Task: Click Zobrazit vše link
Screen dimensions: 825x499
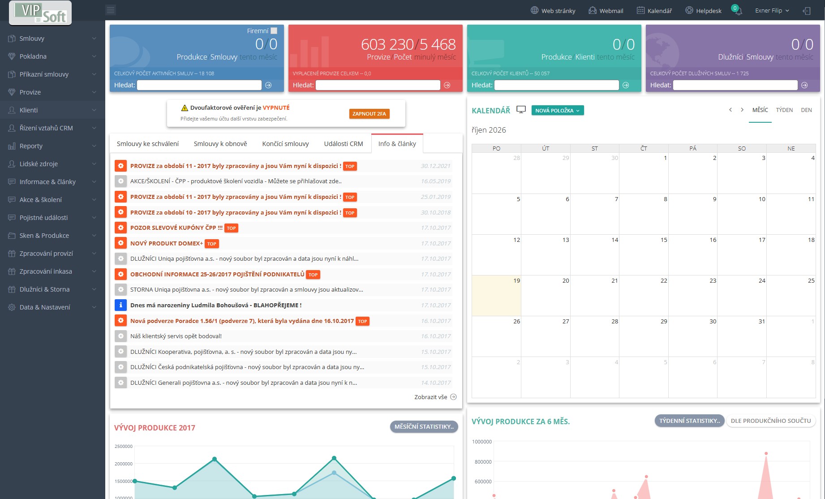Action: (435, 397)
